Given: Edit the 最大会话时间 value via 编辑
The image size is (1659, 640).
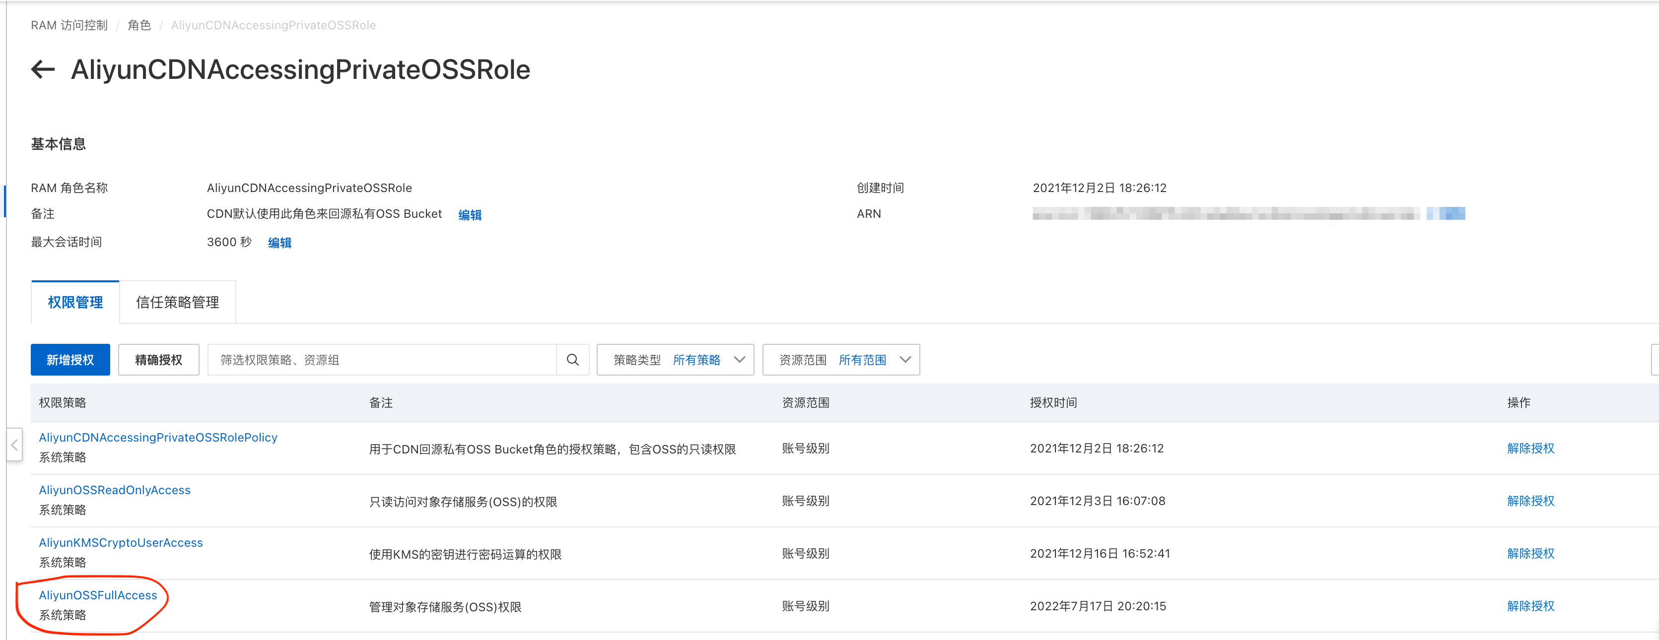Looking at the screenshot, I should (279, 243).
